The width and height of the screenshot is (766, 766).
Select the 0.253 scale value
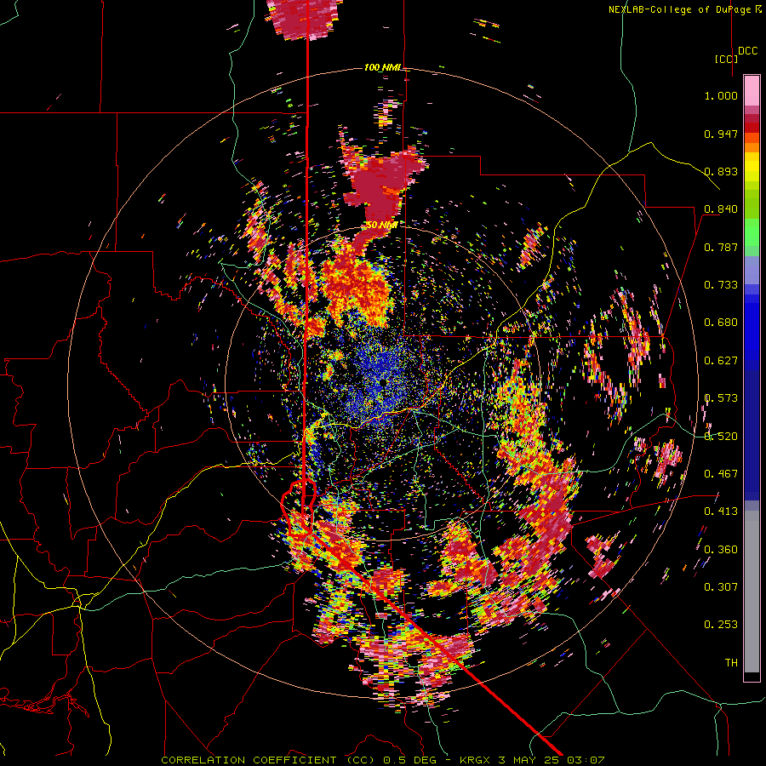(721, 625)
